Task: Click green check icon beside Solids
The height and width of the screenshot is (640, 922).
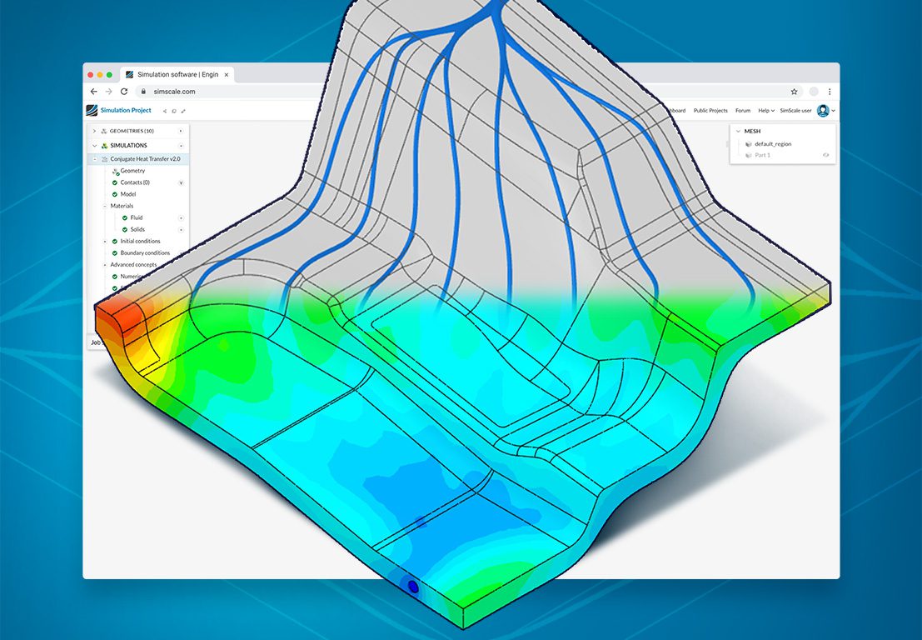Action: (125, 229)
